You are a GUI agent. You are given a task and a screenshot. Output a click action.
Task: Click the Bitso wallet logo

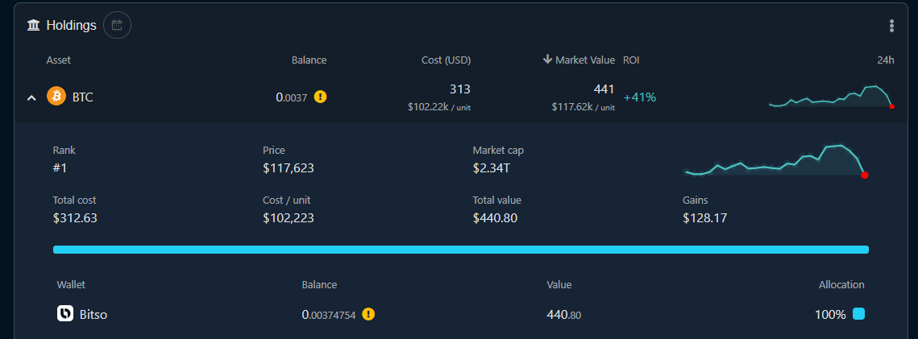click(65, 314)
